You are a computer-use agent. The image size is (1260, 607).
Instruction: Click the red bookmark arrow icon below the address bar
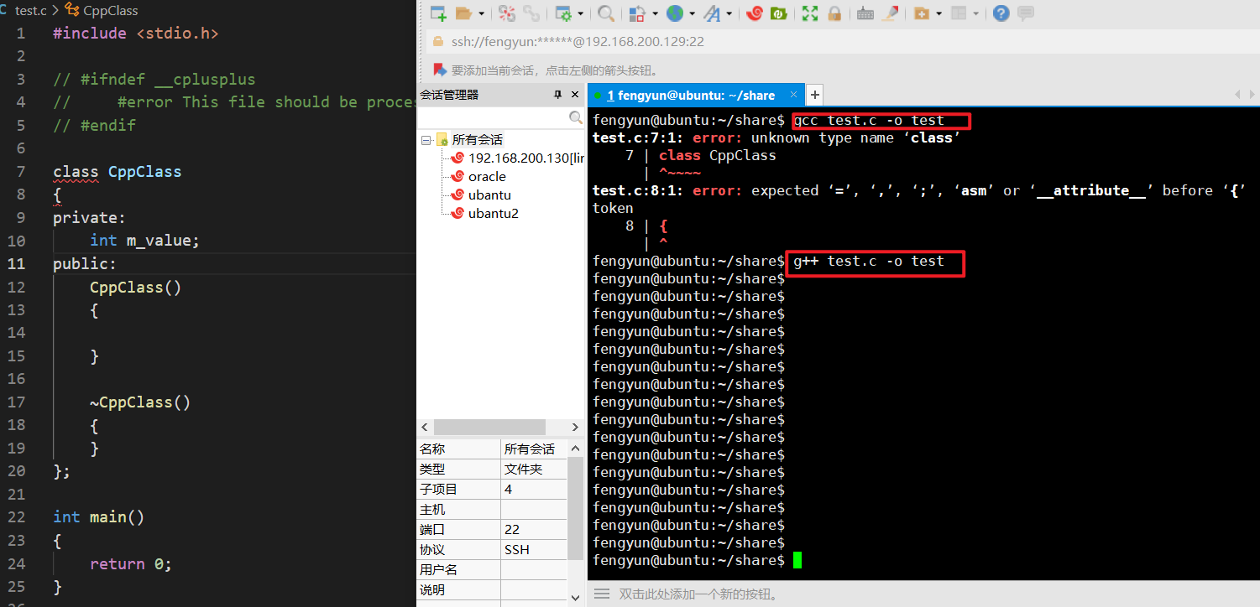tap(440, 70)
